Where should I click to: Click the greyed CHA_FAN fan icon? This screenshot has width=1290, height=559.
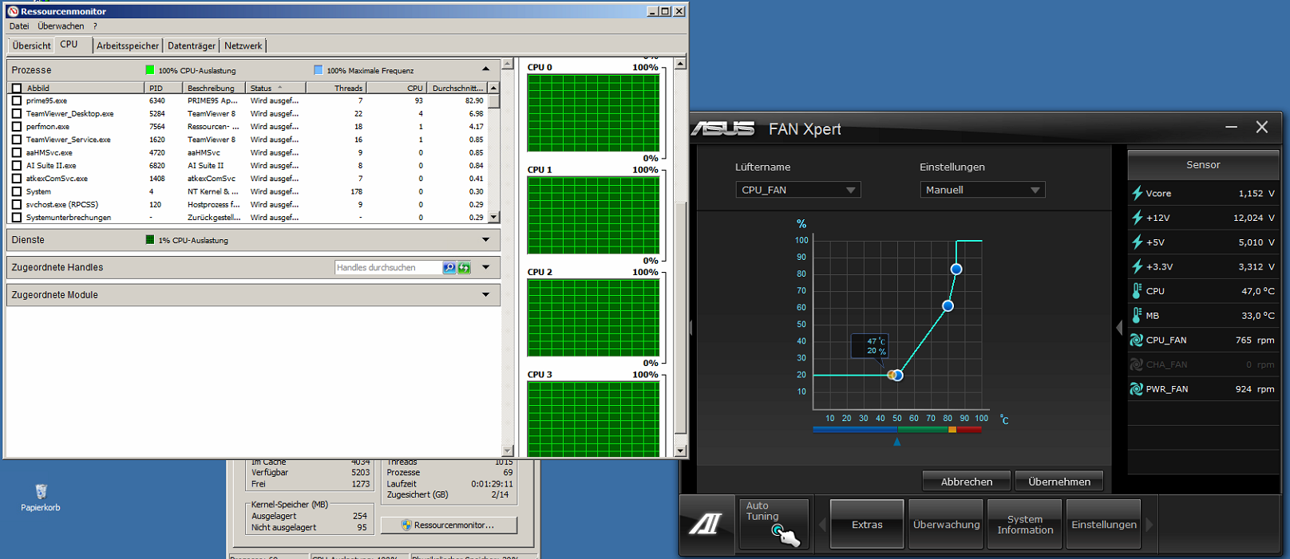tap(1137, 364)
